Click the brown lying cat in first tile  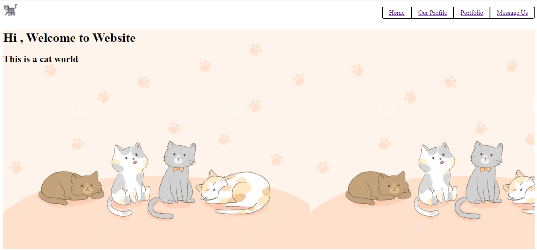[71, 187]
